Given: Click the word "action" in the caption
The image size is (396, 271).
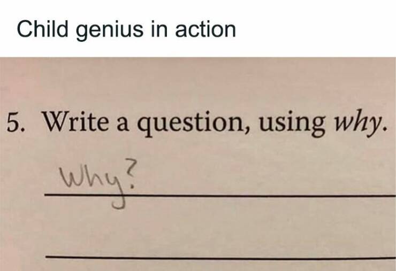Looking at the screenshot, I should coord(205,29).
